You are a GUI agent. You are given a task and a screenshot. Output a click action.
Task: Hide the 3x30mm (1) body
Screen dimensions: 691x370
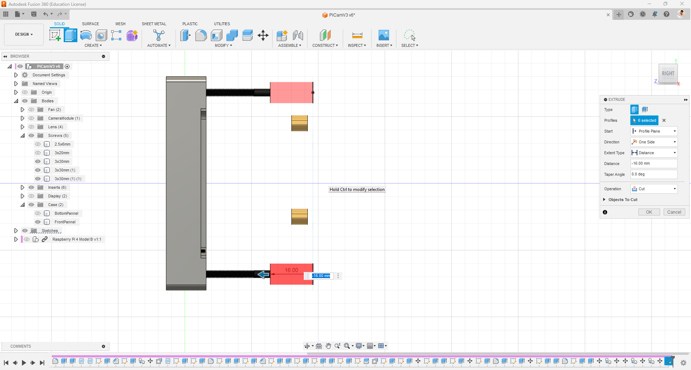(38, 170)
